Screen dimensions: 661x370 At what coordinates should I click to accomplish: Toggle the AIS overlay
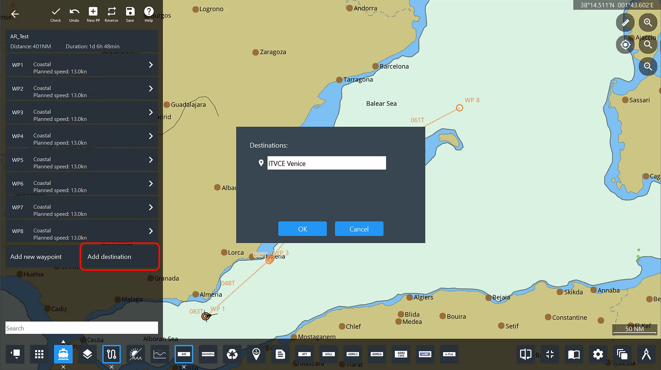[184, 354]
